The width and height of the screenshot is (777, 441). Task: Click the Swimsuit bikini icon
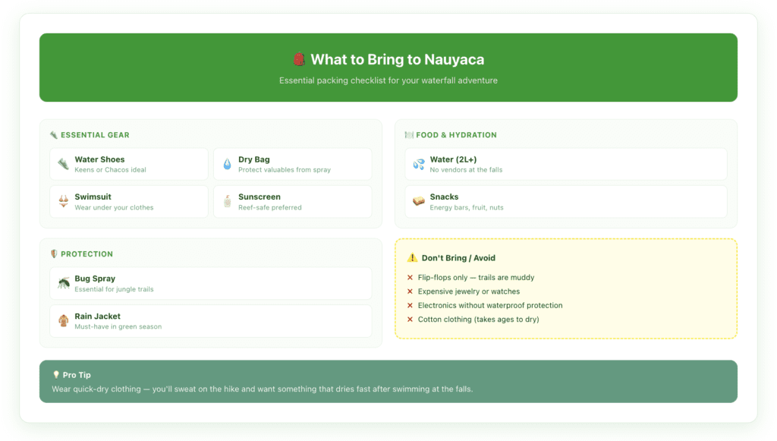click(64, 202)
